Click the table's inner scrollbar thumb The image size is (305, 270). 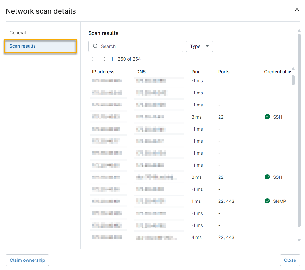(x=293, y=79)
